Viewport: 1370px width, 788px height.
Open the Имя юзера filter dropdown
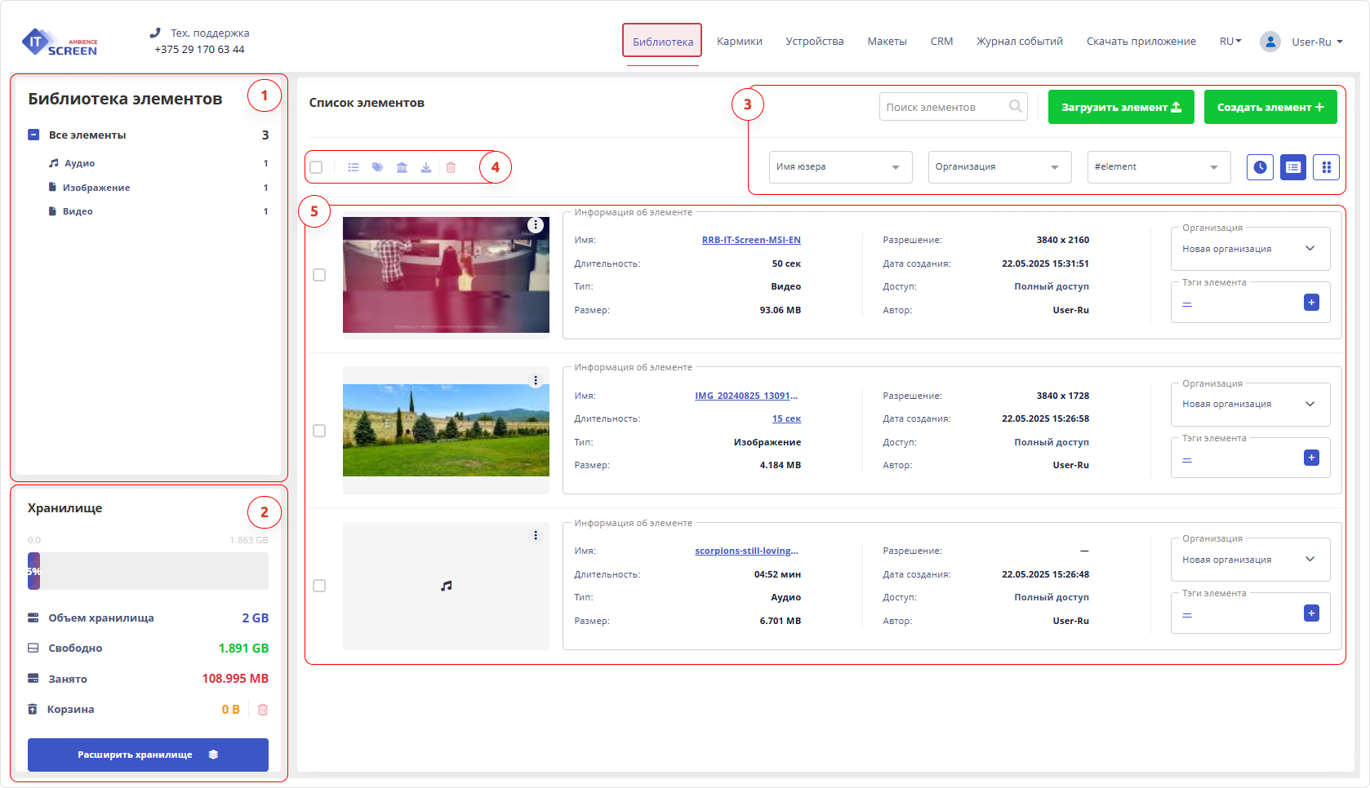tap(840, 167)
